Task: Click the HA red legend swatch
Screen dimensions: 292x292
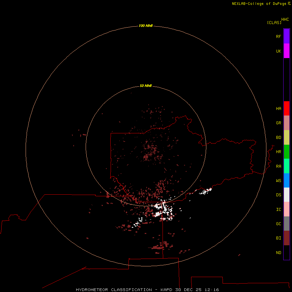Action: coord(286,108)
